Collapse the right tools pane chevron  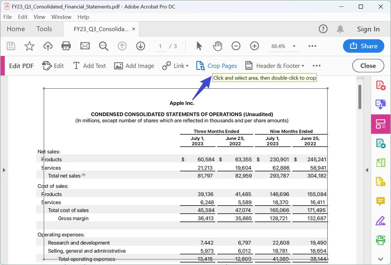[x=367, y=170]
